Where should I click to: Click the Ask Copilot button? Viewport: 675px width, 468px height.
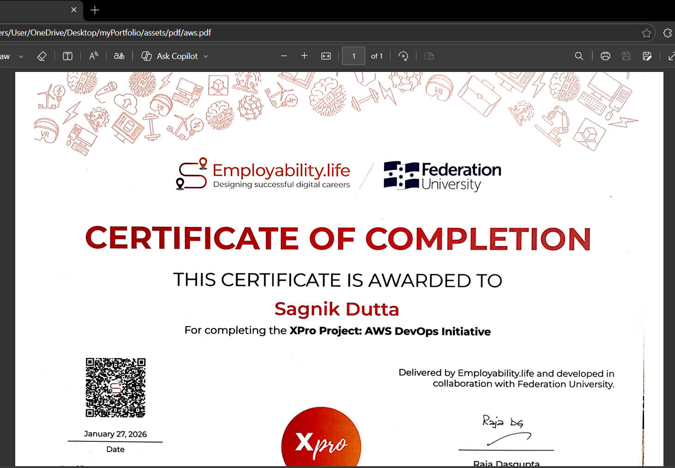pos(170,56)
